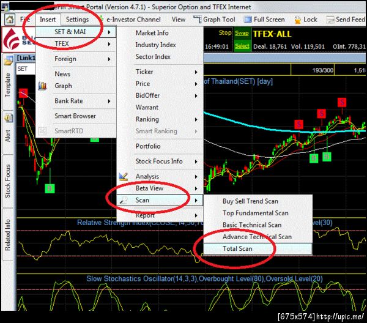Expand the SET & MAI submenu
This screenshot has height=323, width=367.
(x=76, y=32)
